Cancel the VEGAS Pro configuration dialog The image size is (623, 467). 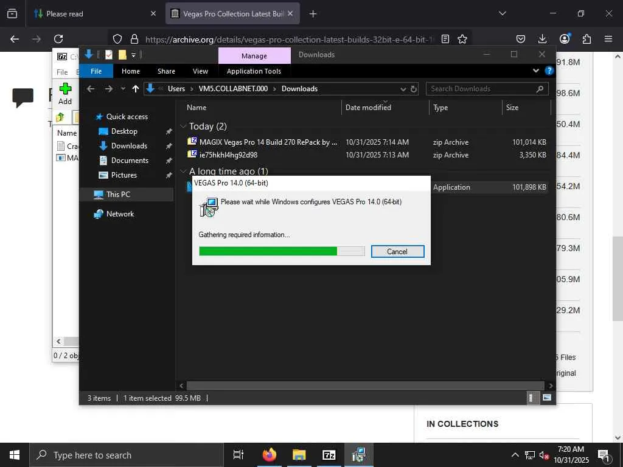(397, 251)
